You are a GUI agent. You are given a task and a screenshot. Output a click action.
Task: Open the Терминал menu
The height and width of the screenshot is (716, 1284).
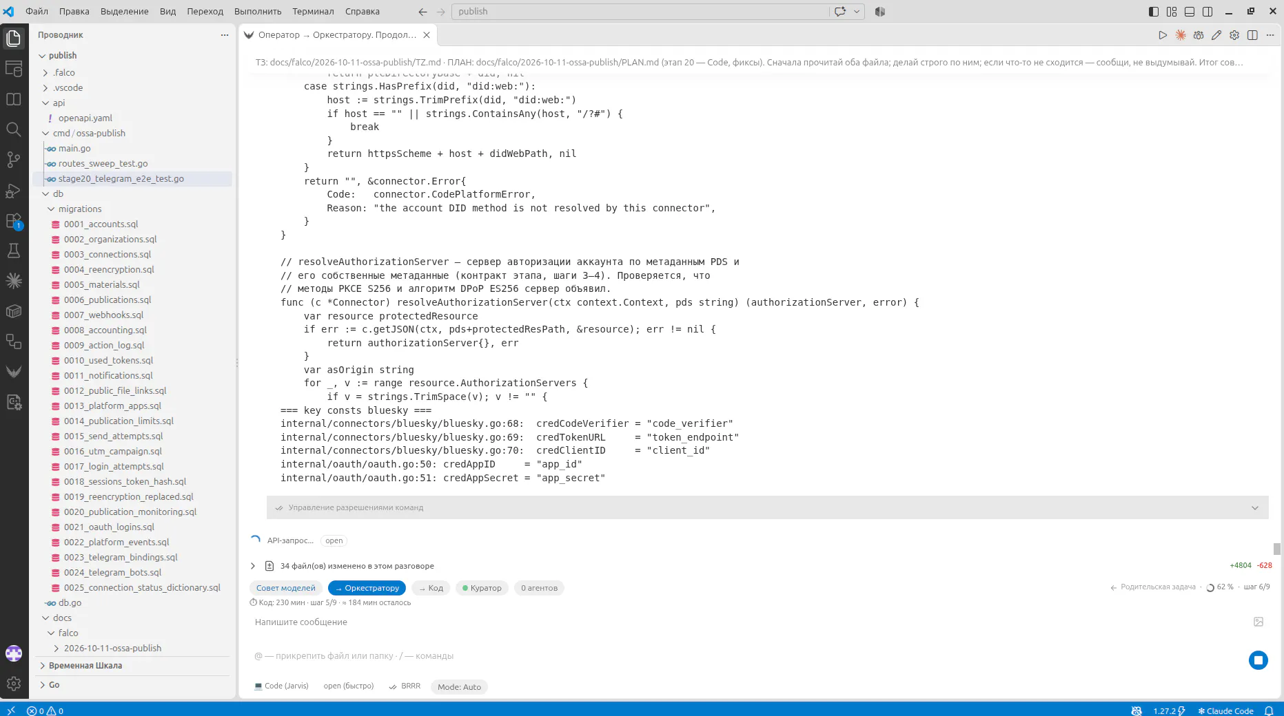(313, 12)
